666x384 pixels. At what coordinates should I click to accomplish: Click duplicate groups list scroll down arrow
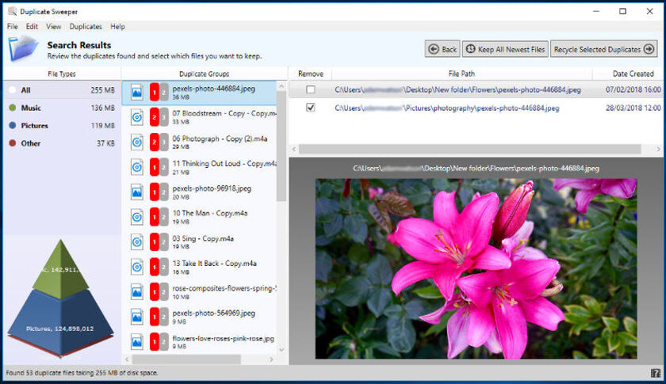pos(281,350)
